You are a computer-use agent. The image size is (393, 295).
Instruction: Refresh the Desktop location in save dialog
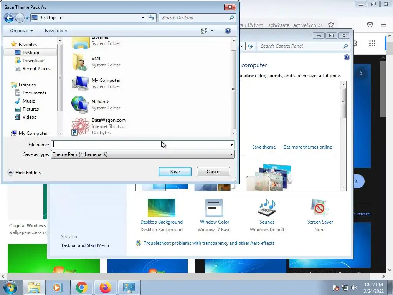pyautogui.click(x=152, y=18)
